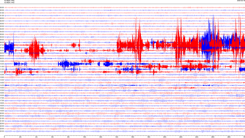Select the 2m axis tick label
Image resolution: width=245 pixels, height=138 pixels.
[x=20, y=137]
